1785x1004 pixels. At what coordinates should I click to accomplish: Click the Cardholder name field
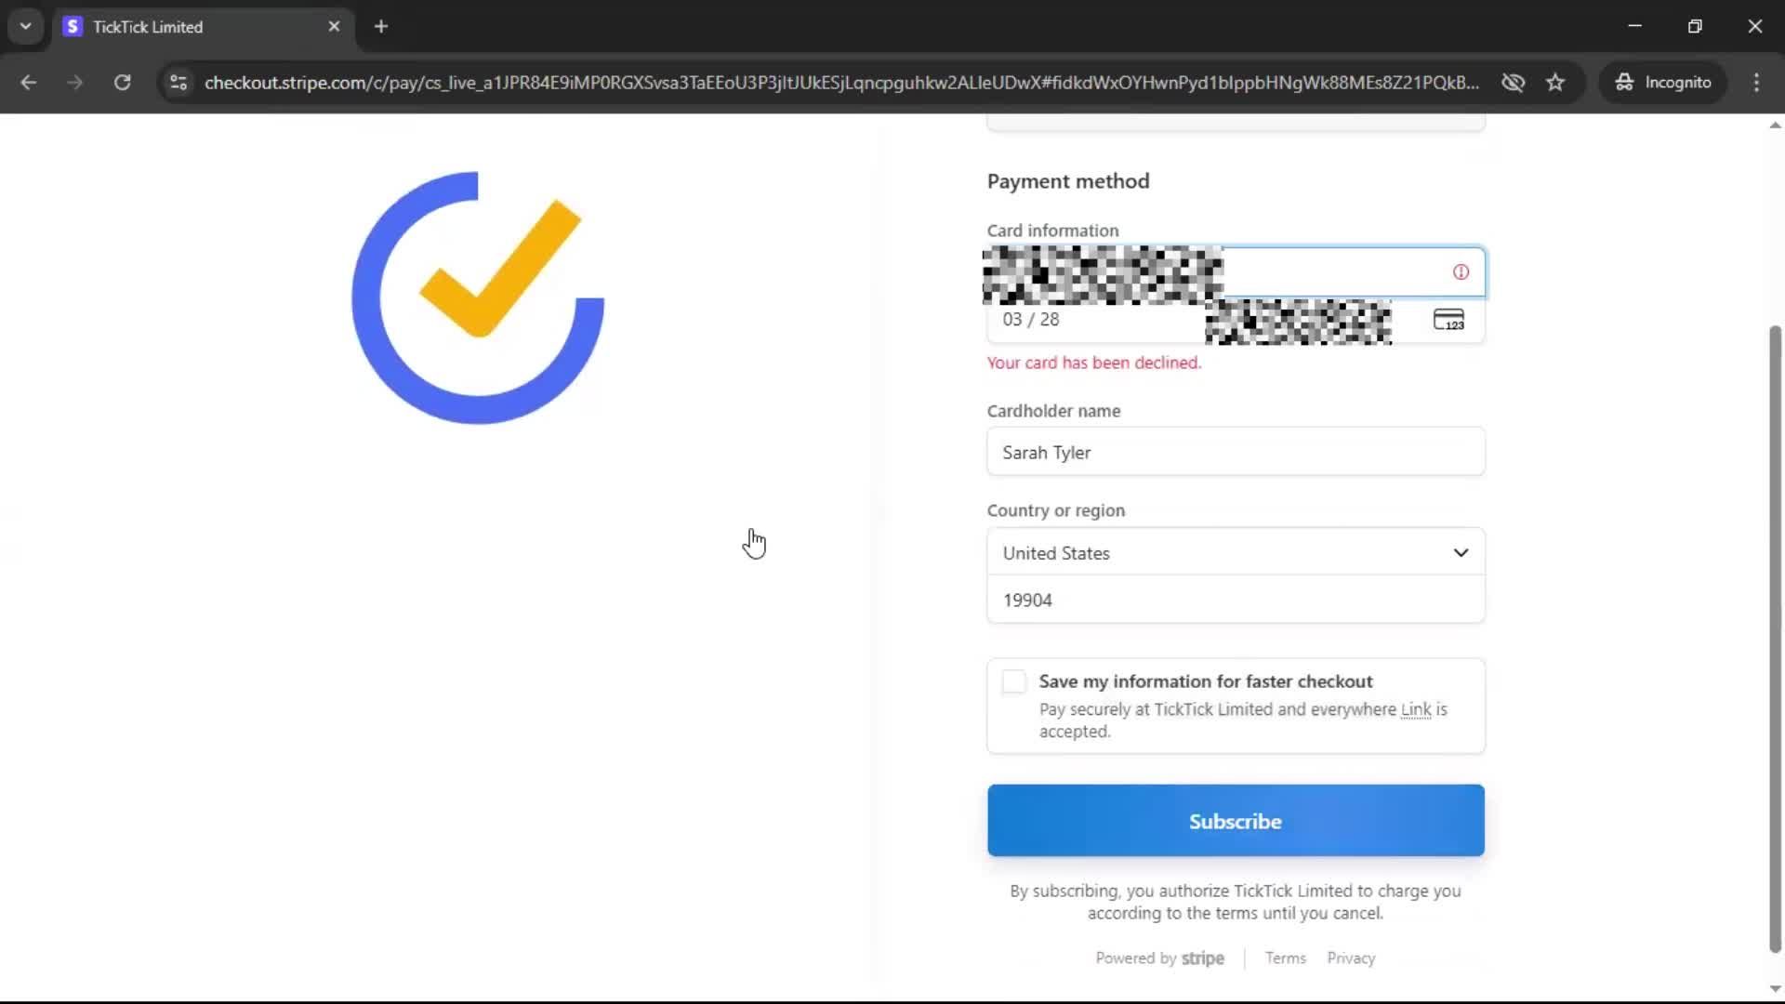[1236, 453]
